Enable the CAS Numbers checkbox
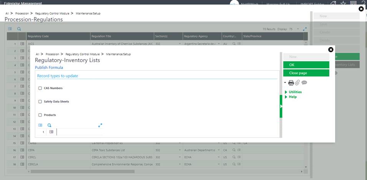 tap(40, 88)
